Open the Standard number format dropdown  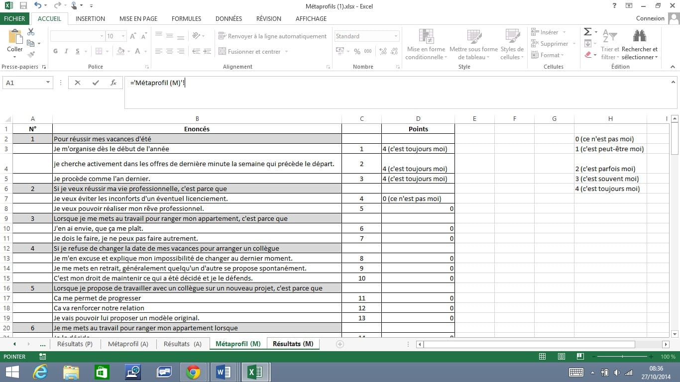point(396,36)
